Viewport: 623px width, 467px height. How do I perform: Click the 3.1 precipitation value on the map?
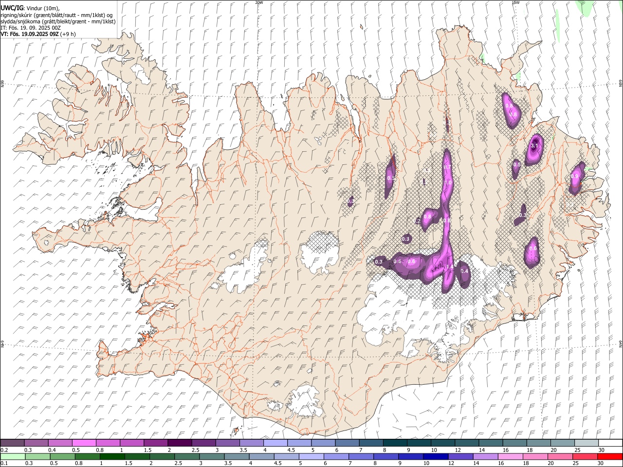point(534,146)
